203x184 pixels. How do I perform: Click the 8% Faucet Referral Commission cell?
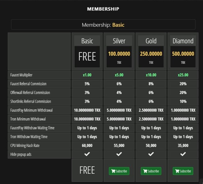click(x=151, y=84)
